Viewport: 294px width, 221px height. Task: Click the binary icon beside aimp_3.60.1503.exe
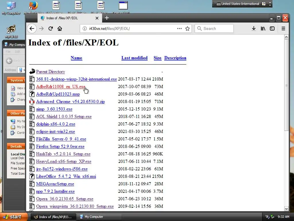click(32, 109)
